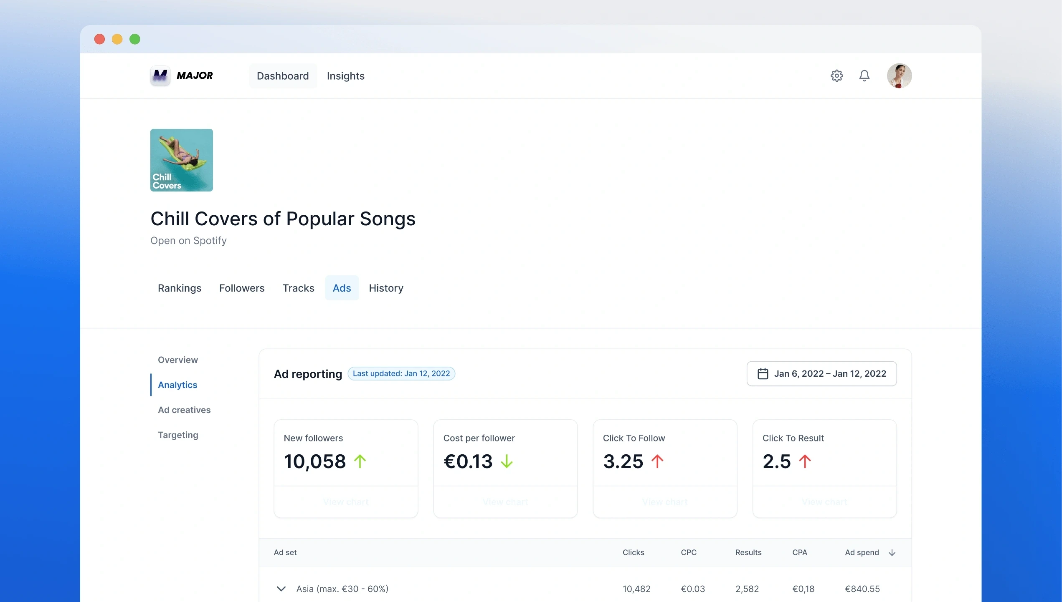1062x602 pixels.
Task: Open the Targeting sidebar item
Action: (178, 435)
